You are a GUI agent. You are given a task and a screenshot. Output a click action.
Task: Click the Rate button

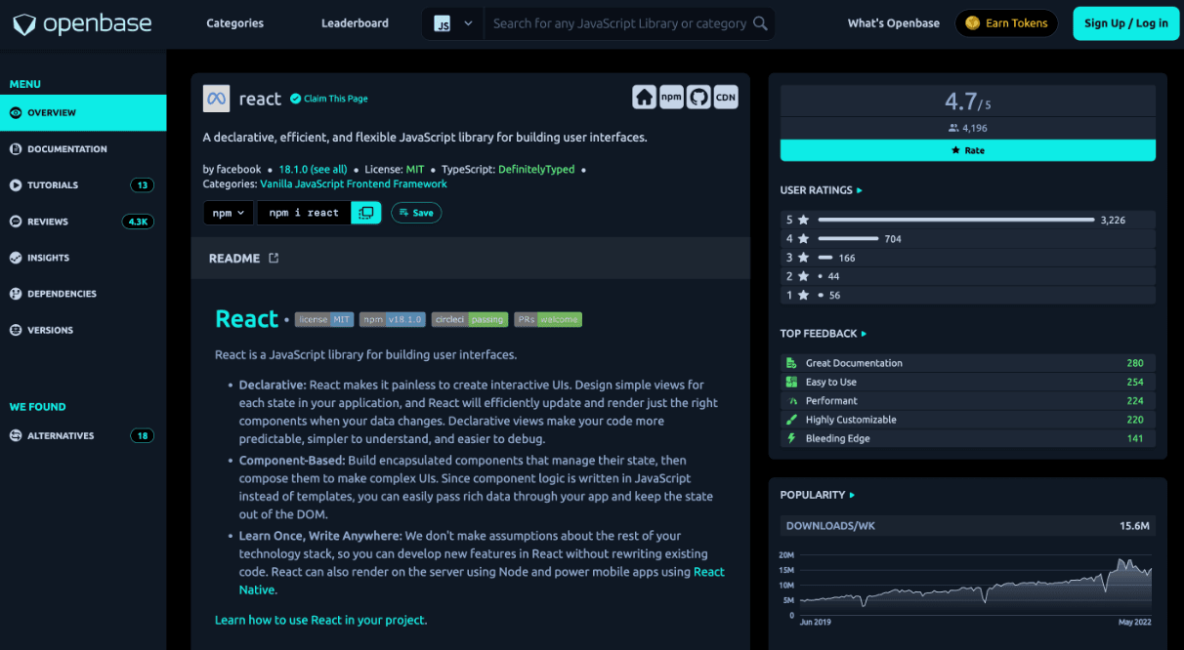pos(968,150)
